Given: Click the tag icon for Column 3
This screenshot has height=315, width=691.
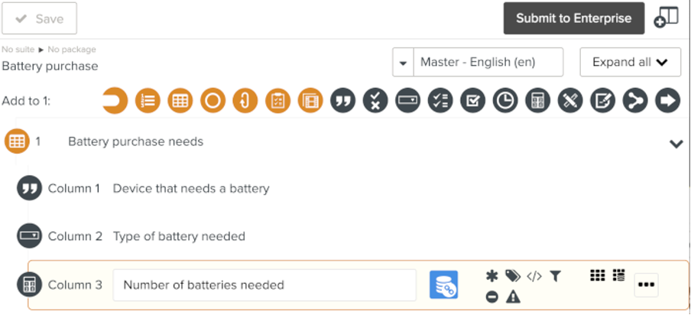Looking at the screenshot, I should click(x=512, y=276).
